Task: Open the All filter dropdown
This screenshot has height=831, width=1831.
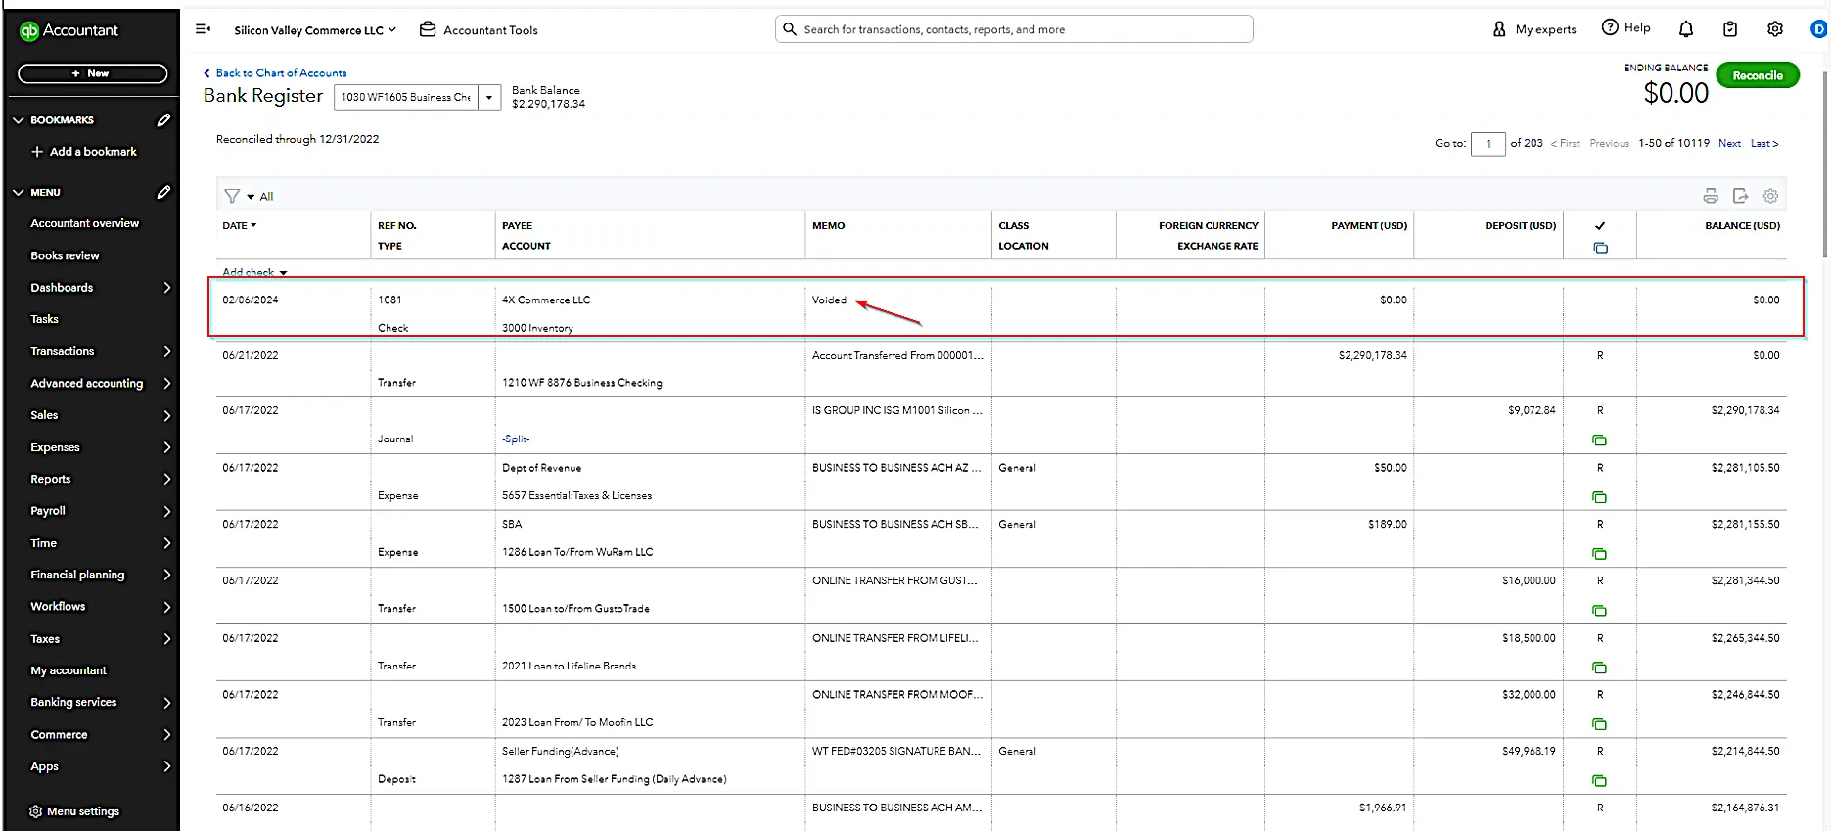Action: click(x=260, y=196)
